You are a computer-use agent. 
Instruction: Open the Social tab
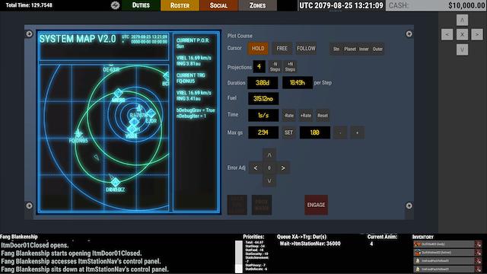click(x=218, y=5)
